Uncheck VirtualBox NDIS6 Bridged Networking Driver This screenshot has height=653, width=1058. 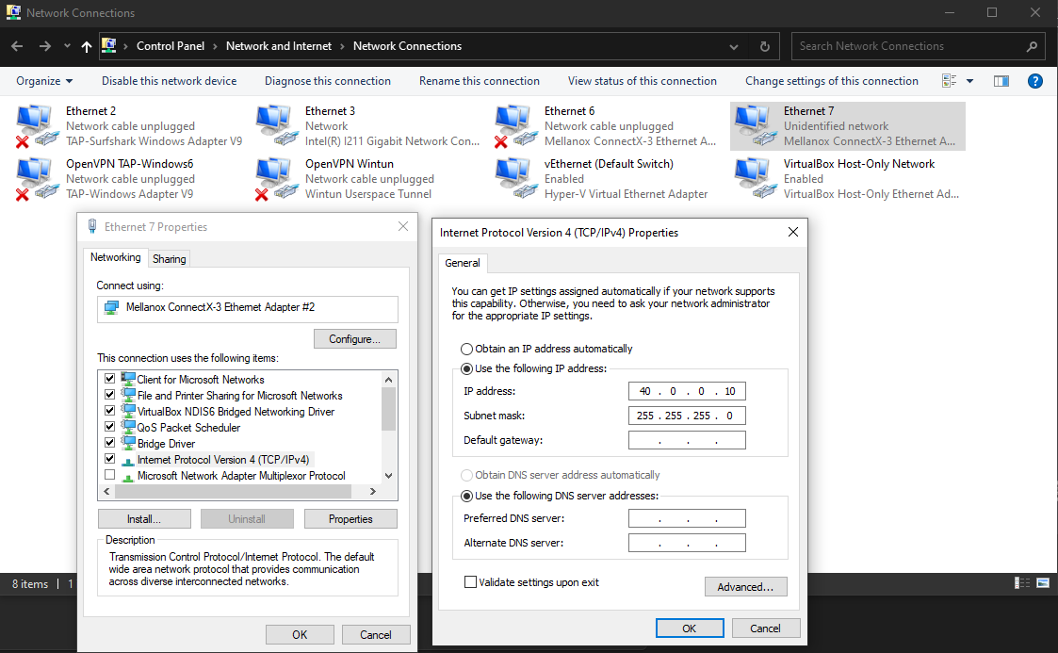click(x=110, y=410)
